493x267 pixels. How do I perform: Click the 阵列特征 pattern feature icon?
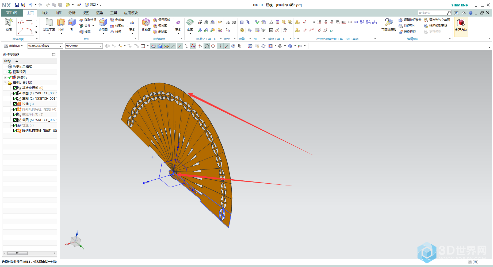click(81, 20)
